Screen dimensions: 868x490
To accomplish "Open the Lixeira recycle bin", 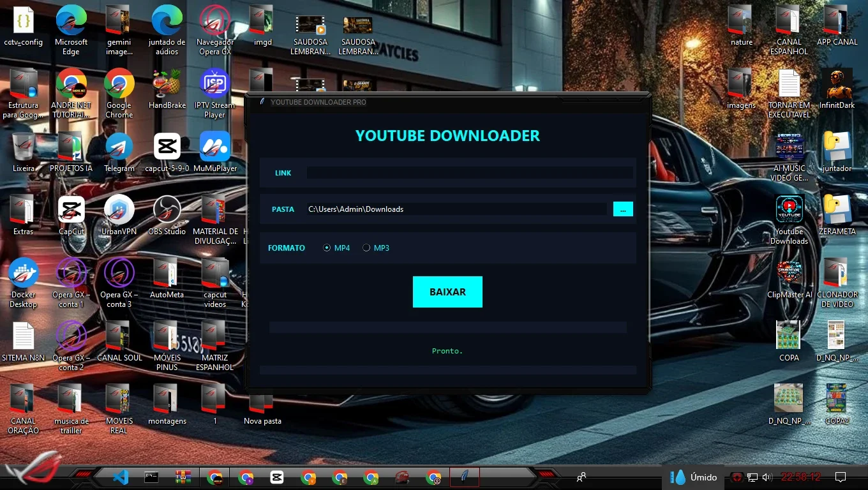I will [x=24, y=152].
